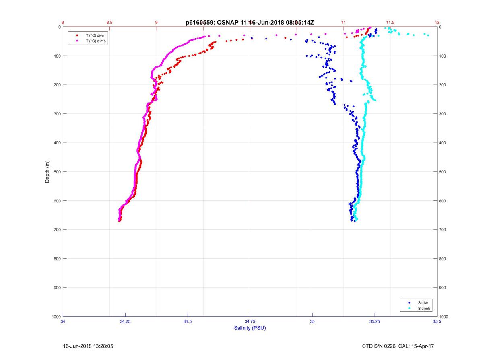Select the blue S dive legend marker
This screenshot has width=483, height=356.
tap(409, 302)
